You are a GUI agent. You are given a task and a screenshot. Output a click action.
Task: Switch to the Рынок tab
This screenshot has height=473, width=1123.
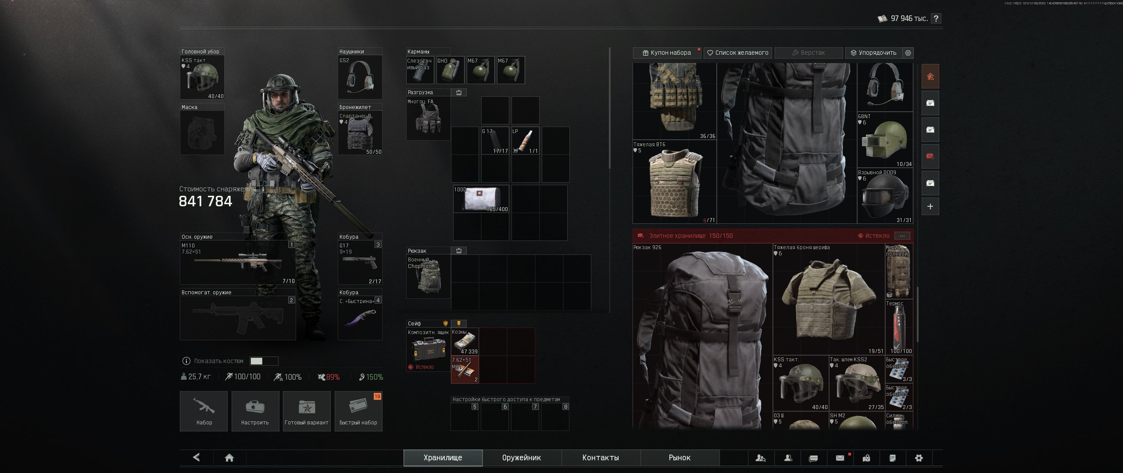[x=680, y=458]
